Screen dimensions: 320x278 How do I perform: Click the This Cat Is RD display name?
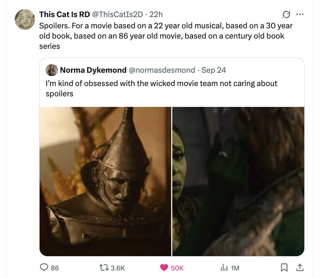point(64,14)
